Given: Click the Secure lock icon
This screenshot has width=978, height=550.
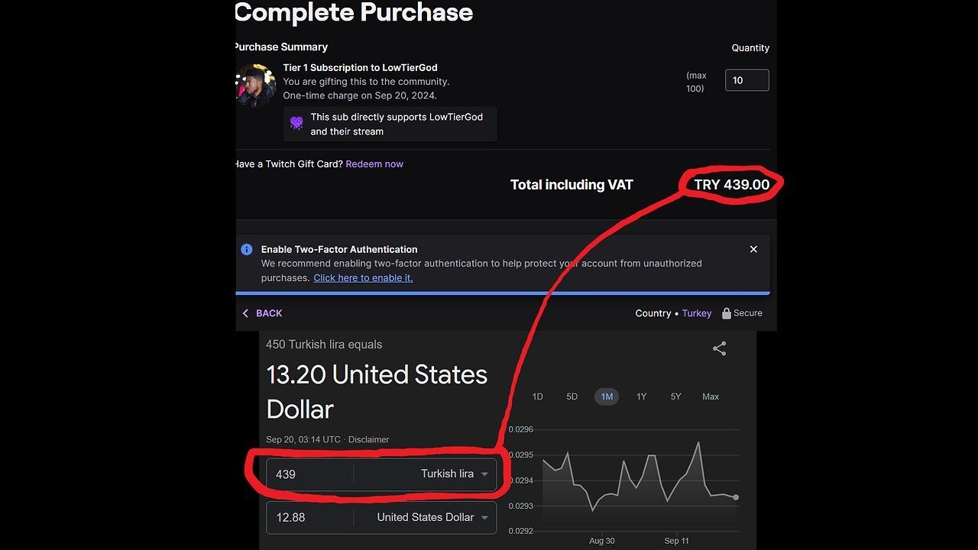Looking at the screenshot, I should 727,313.
